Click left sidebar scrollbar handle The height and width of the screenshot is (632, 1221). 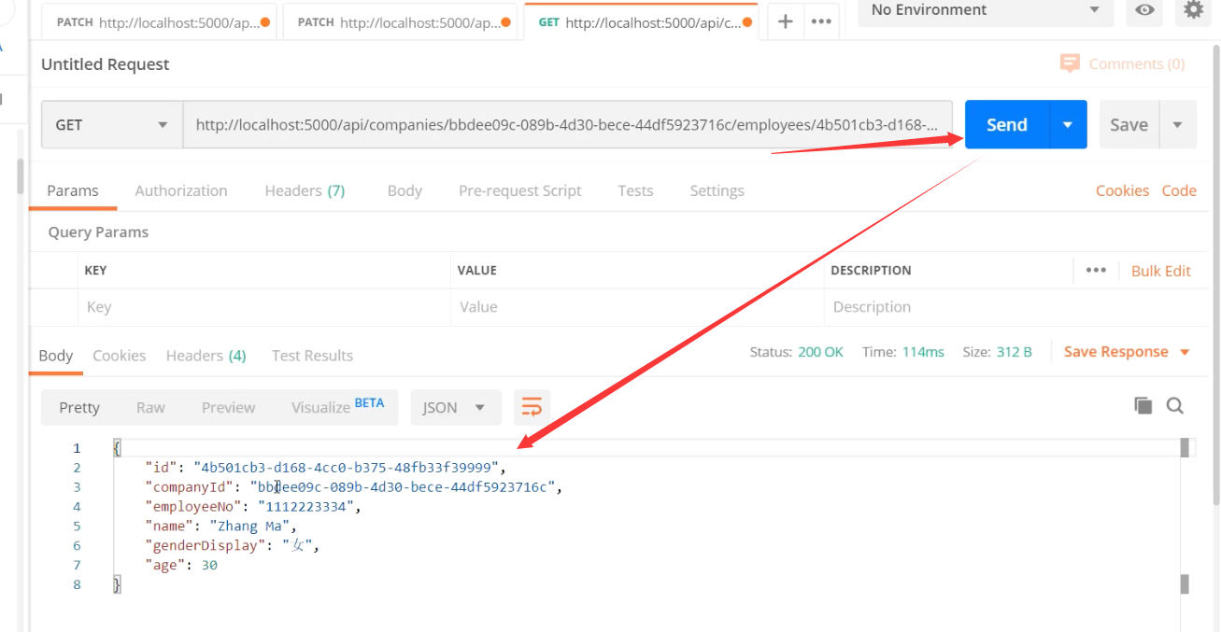21,176
